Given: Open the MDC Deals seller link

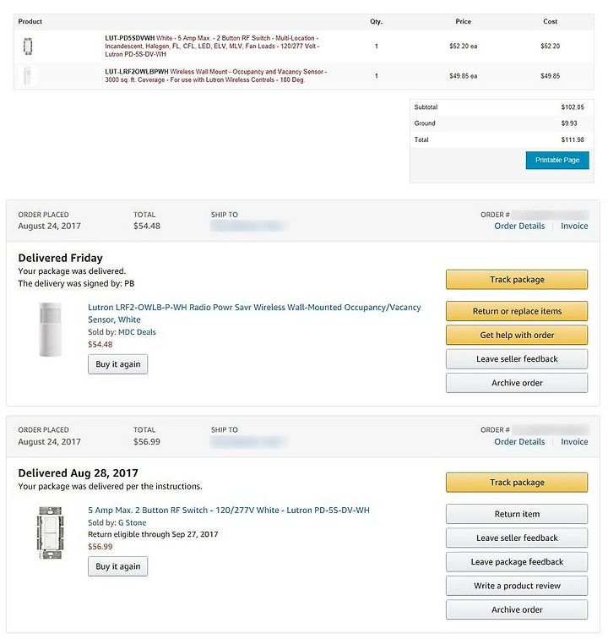Looking at the screenshot, I should (x=137, y=332).
